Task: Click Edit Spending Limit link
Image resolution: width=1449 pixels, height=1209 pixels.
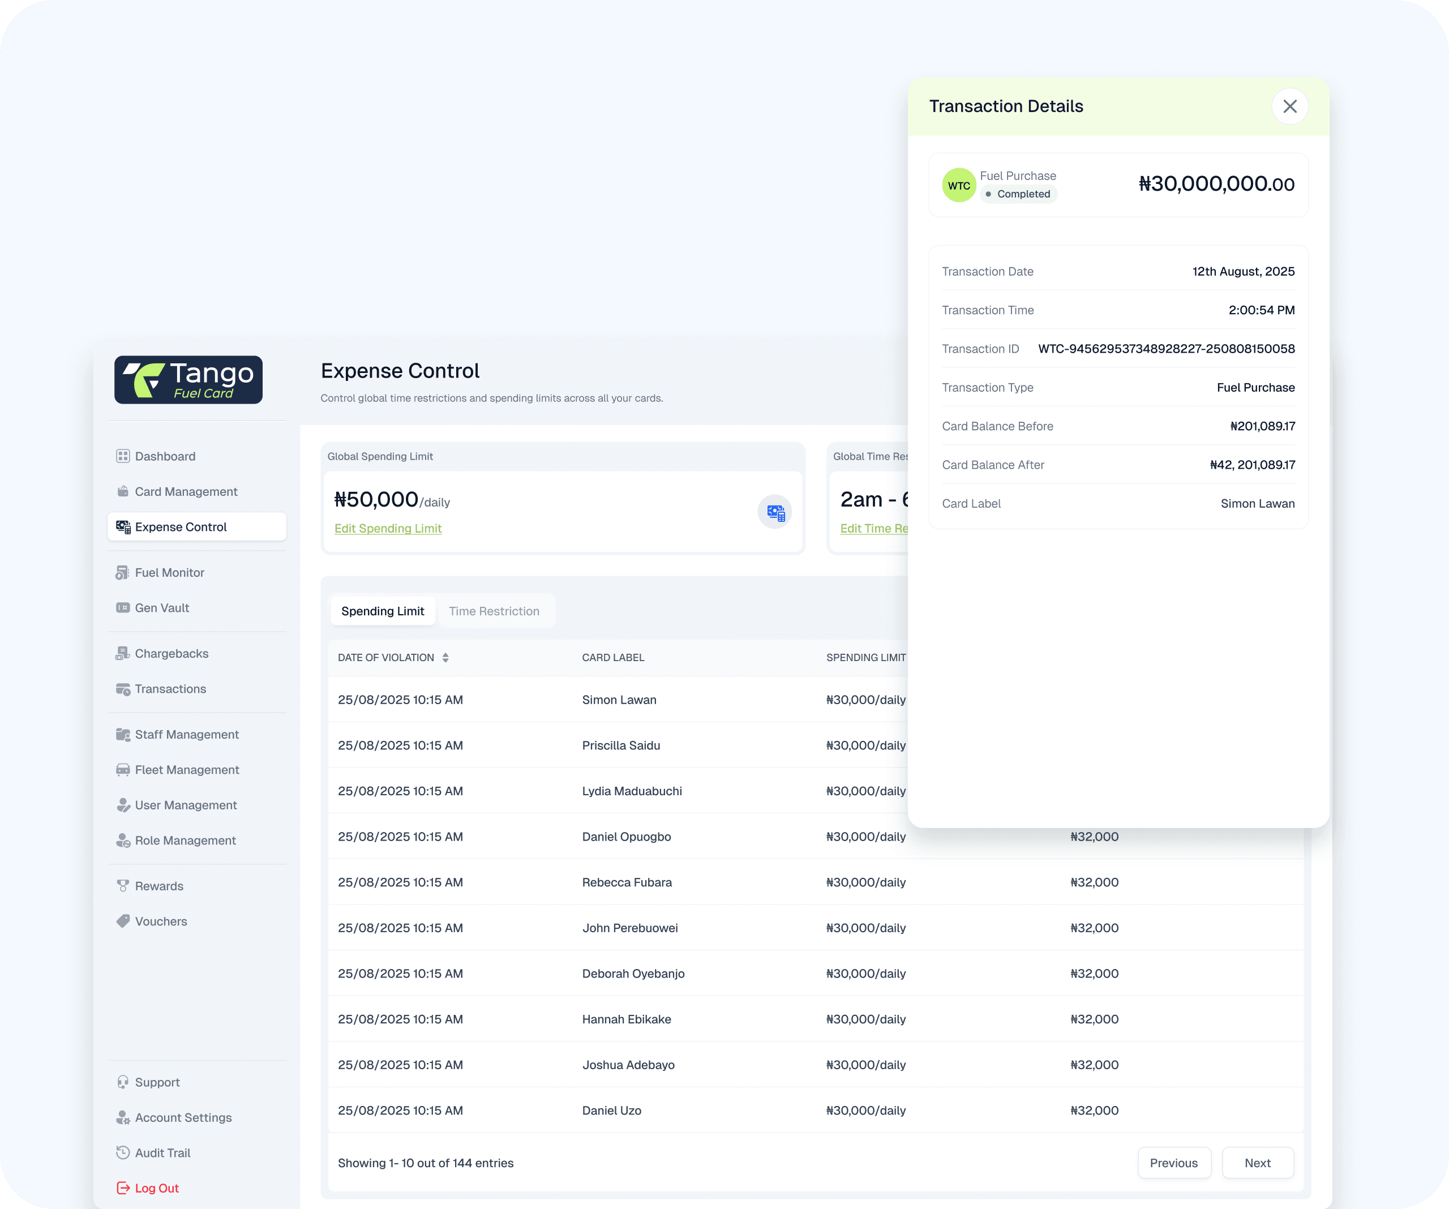Action: click(388, 529)
